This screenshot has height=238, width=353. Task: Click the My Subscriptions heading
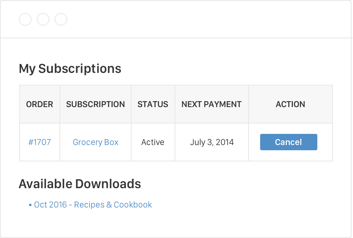70,69
